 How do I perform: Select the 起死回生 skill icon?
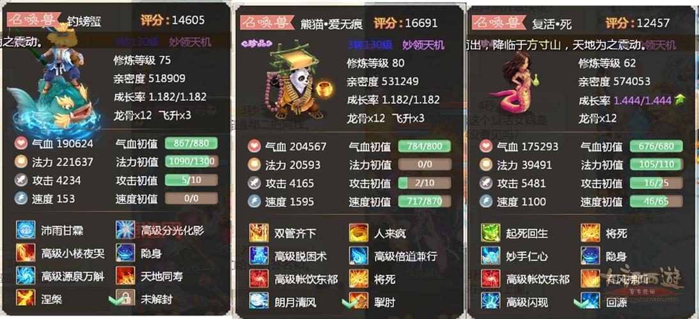pyautogui.click(x=491, y=233)
